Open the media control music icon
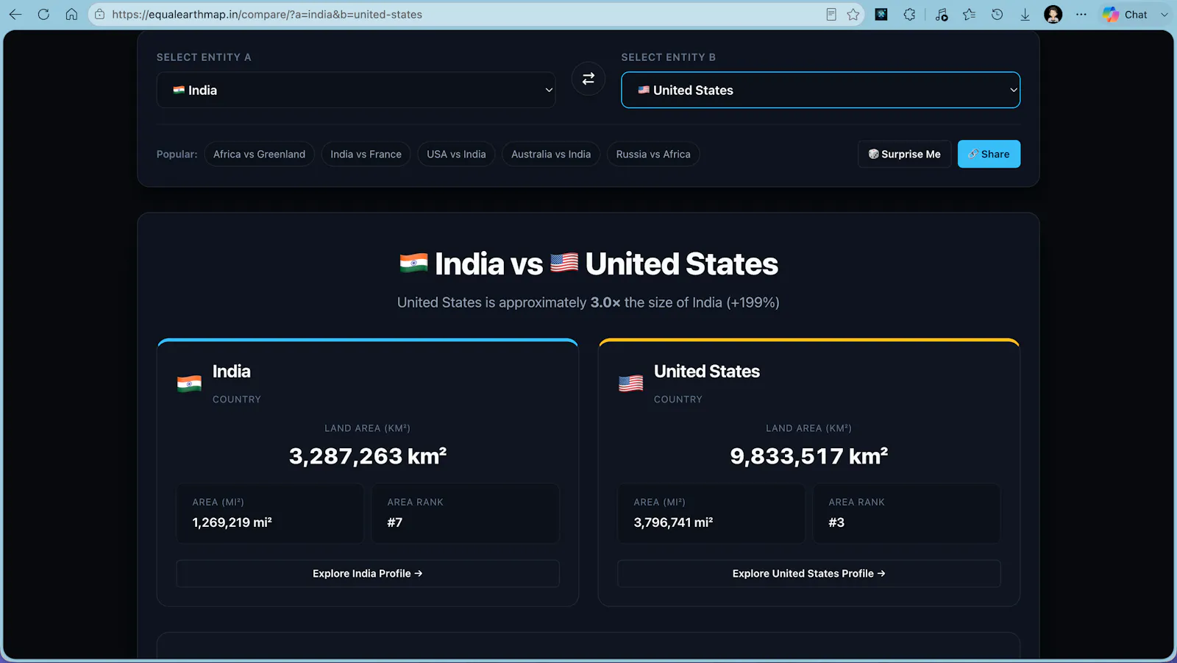 pyautogui.click(x=942, y=15)
